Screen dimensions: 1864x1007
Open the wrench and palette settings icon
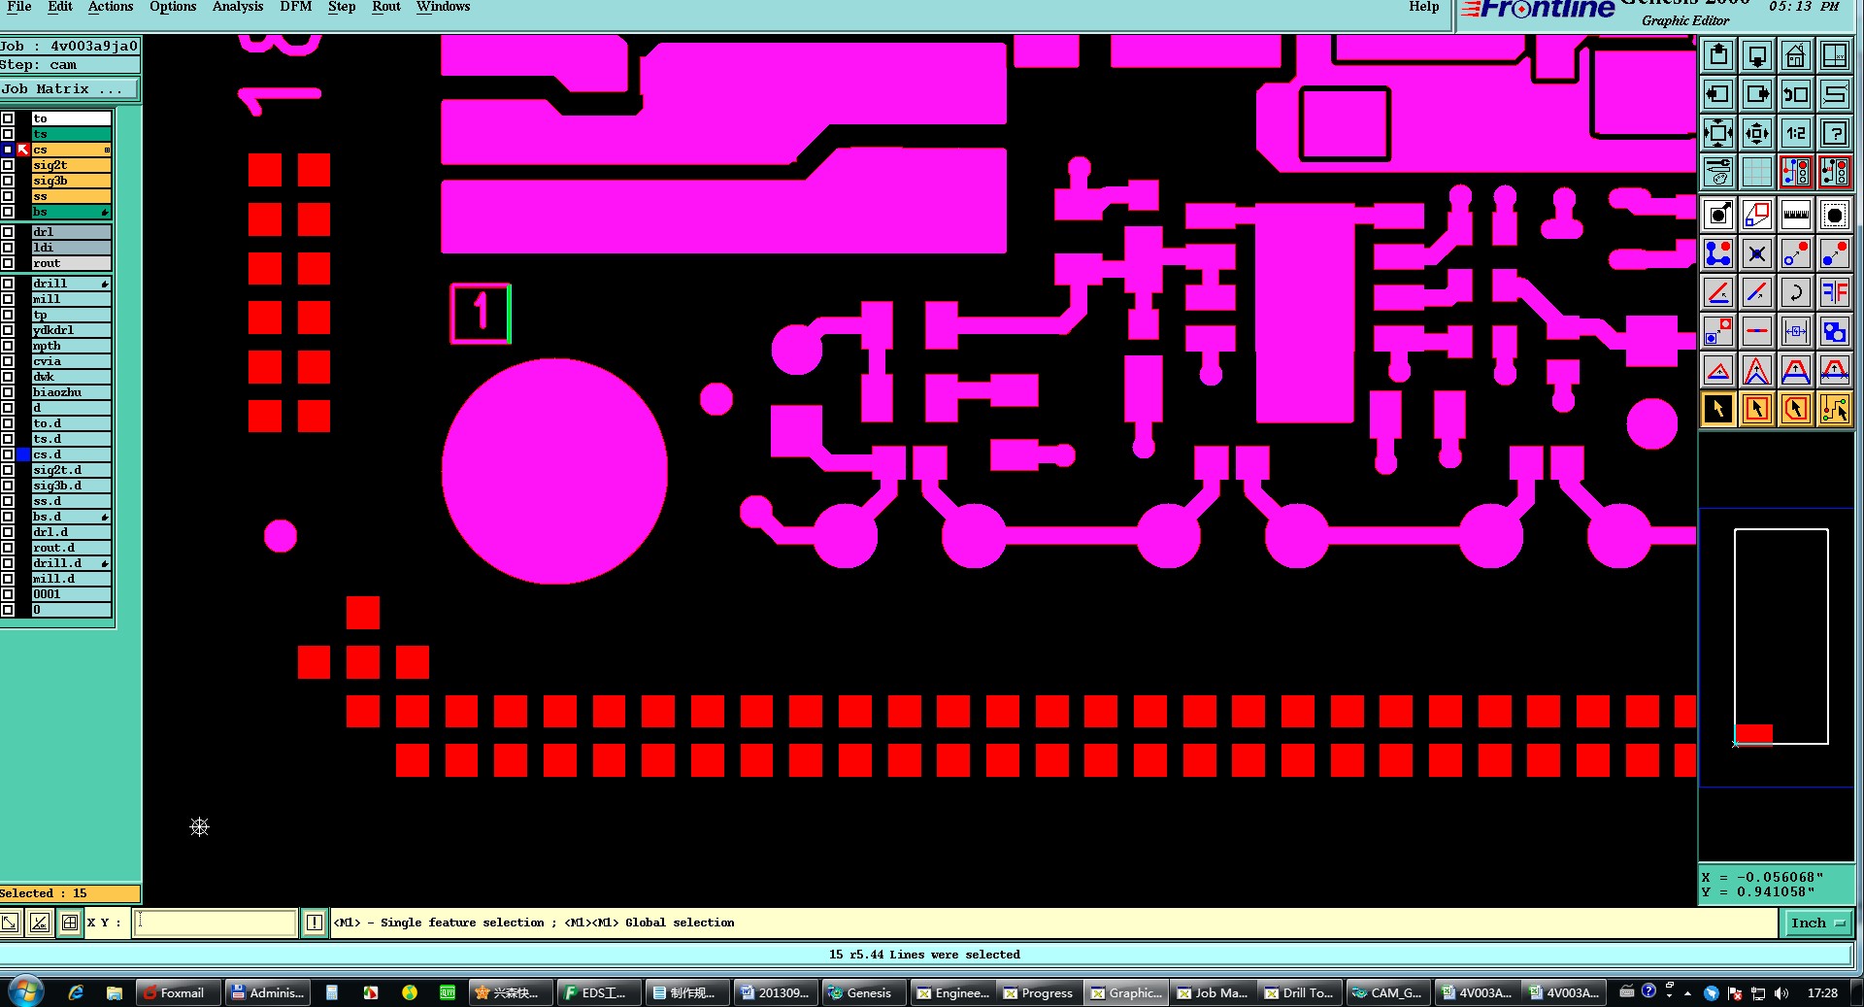1718,172
